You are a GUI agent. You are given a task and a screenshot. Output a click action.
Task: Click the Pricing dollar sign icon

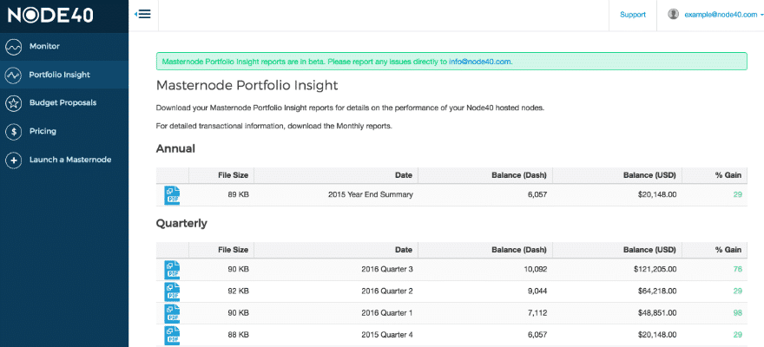click(14, 132)
